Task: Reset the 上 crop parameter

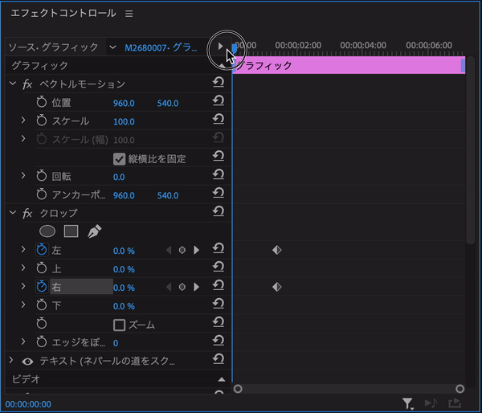Action: tap(219, 267)
